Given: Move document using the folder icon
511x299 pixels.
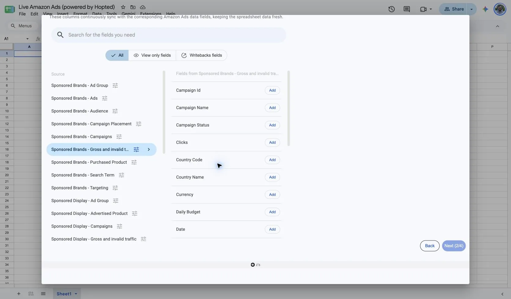Looking at the screenshot, I should point(133,7).
